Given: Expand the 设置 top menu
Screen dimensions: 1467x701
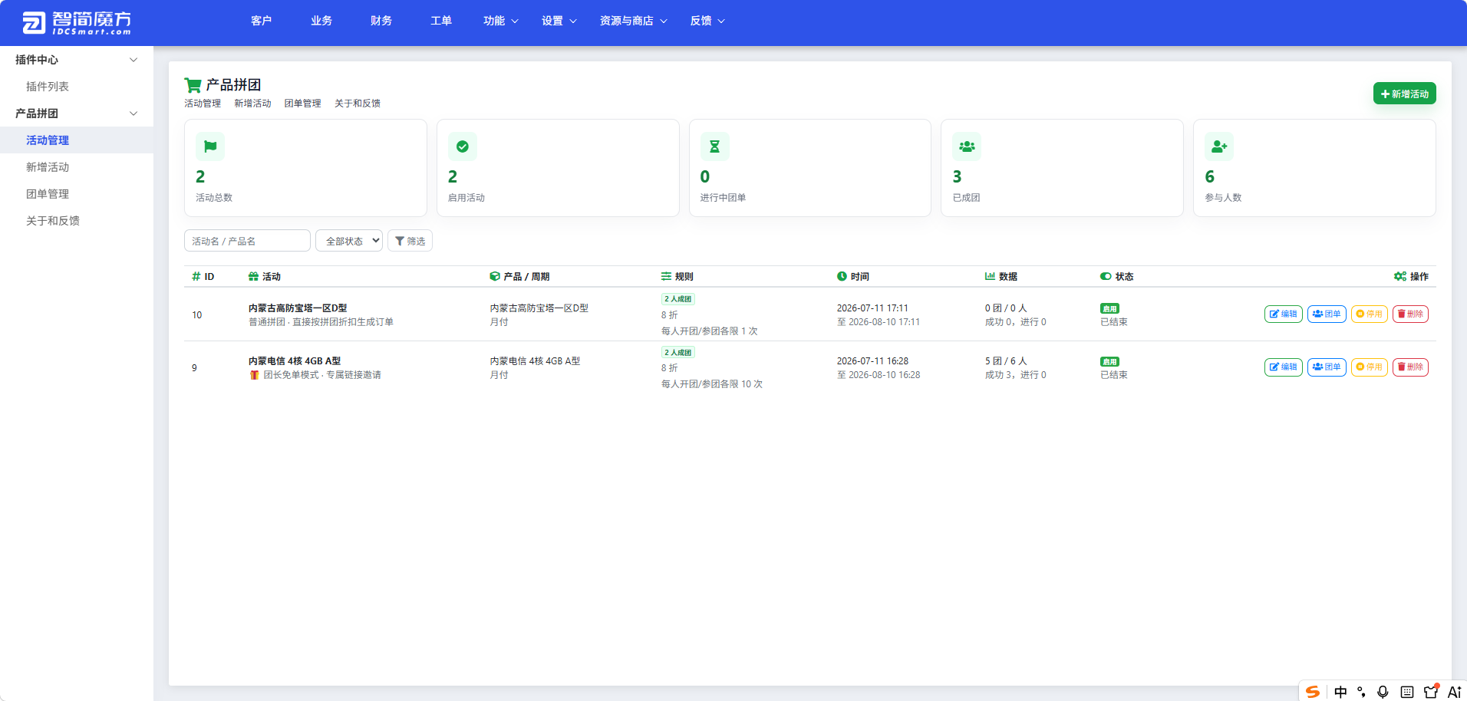Looking at the screenshot, I should tap(559, 21).
